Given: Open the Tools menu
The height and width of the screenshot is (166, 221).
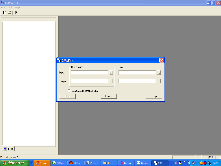Looking at the screenshot, I should click(x=10, y=7).
